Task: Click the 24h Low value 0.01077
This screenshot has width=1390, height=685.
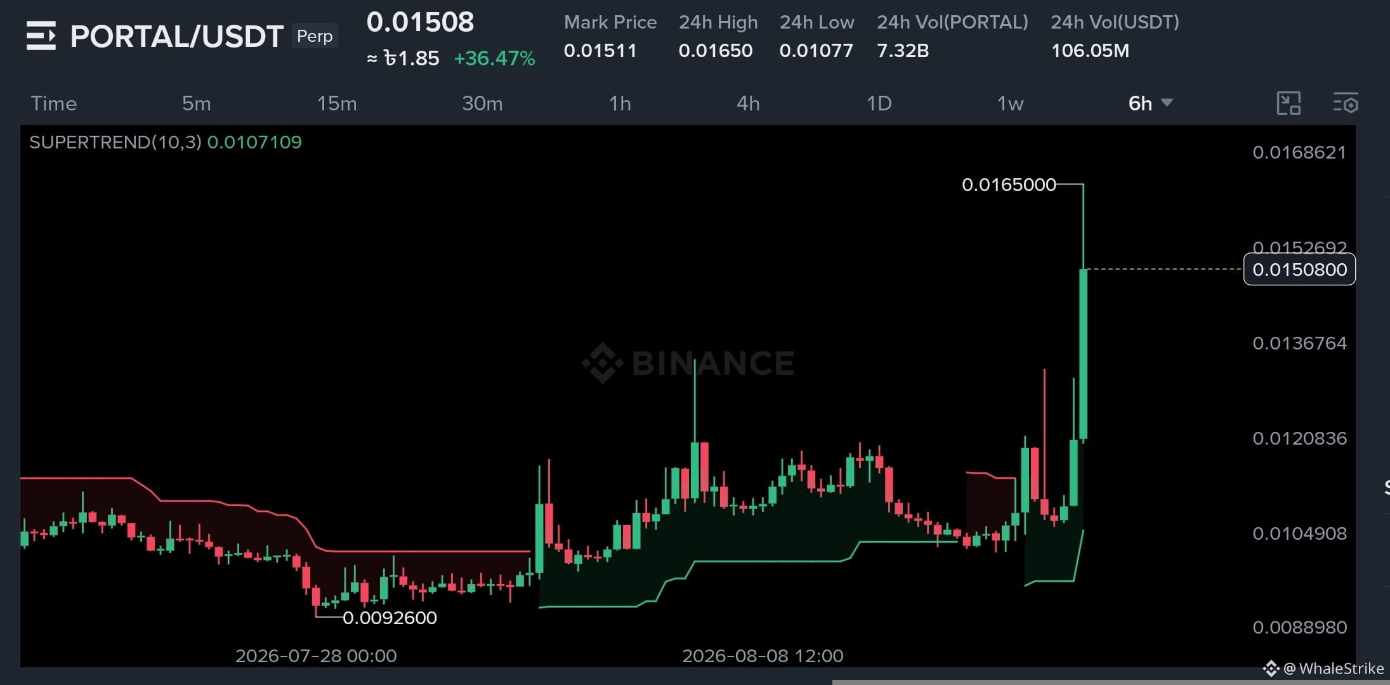Action: pos(816,51)
